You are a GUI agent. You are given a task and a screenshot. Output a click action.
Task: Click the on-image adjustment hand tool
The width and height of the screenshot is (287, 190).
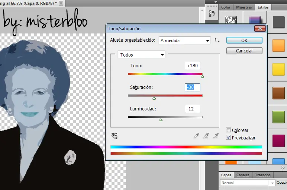pos(115,136)
